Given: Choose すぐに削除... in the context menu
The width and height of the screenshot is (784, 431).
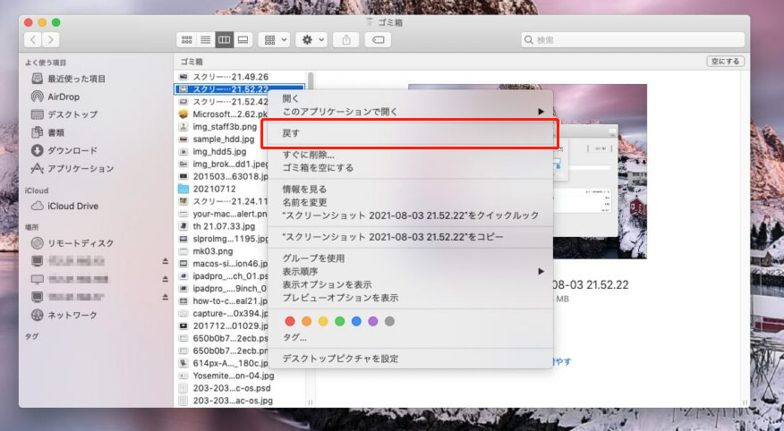Looking at the screenshot, I should [410, 155].
